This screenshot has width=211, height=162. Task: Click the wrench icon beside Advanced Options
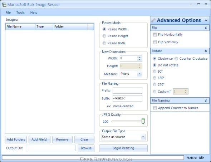(x=153, y=20)
